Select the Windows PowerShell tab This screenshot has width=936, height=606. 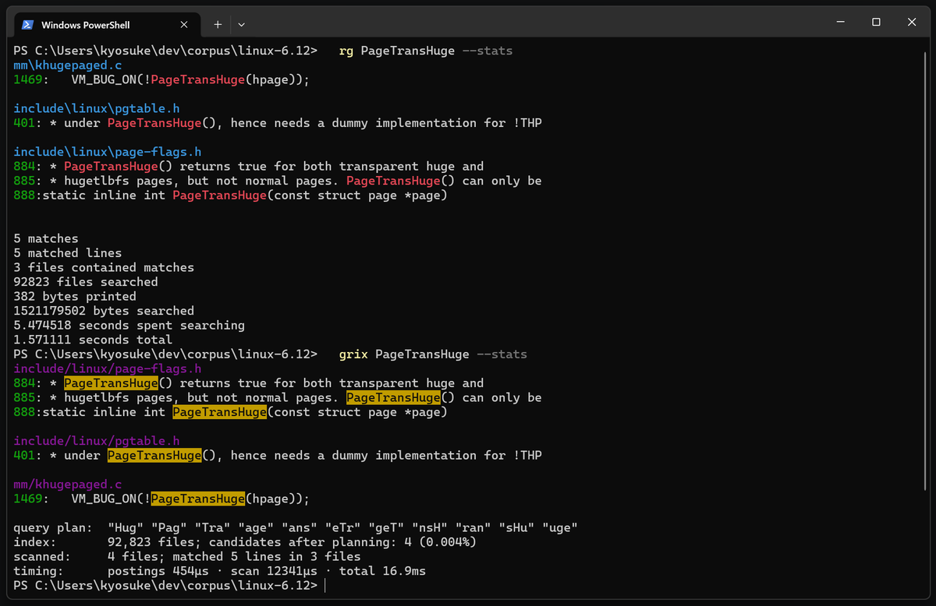(108, 24)
